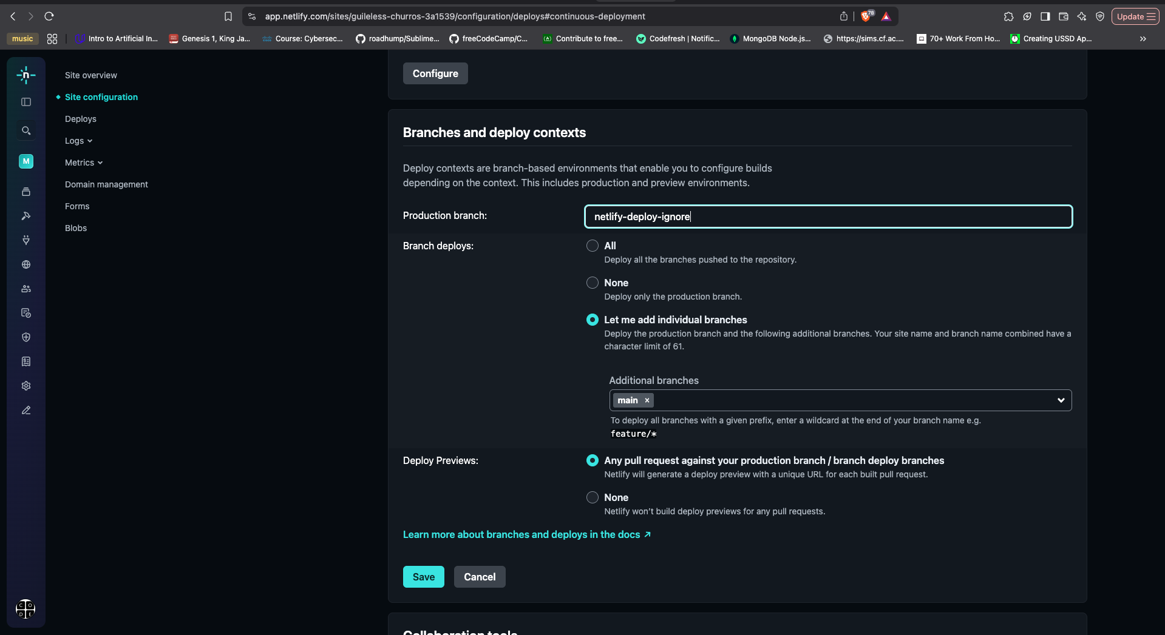1165x635 pixels.
Task: Click the Save button
Action: pos(424,577)
